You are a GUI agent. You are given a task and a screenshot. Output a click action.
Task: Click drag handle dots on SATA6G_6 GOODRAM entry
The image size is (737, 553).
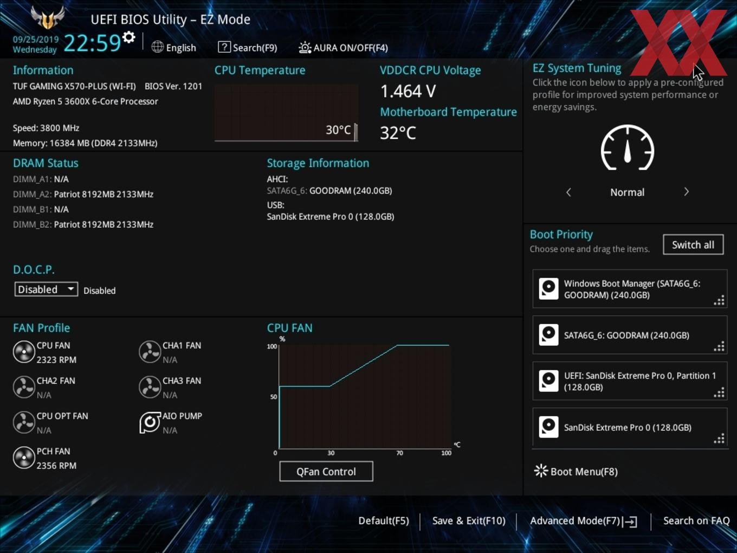719,347
